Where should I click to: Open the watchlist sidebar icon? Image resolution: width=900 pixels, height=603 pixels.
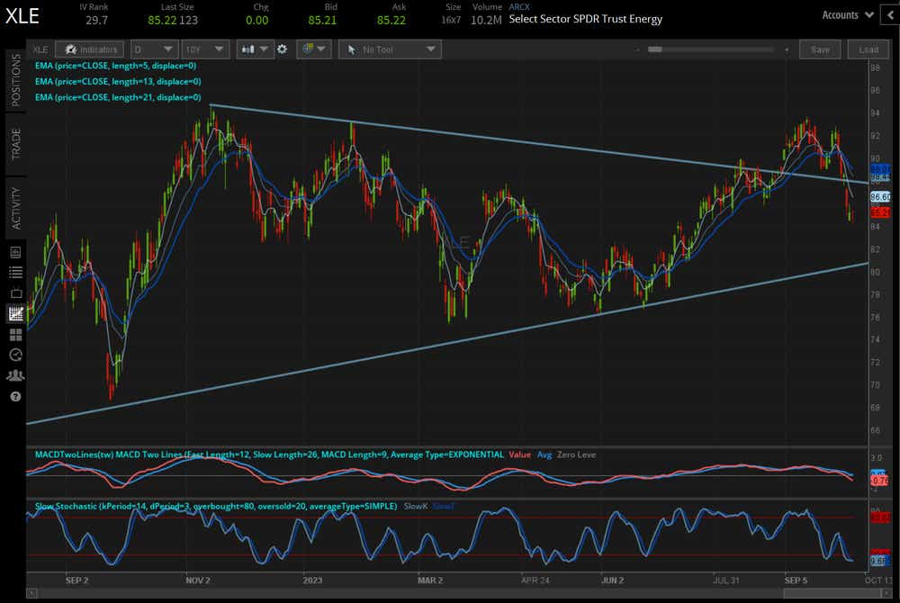click(x=15, y=273)
